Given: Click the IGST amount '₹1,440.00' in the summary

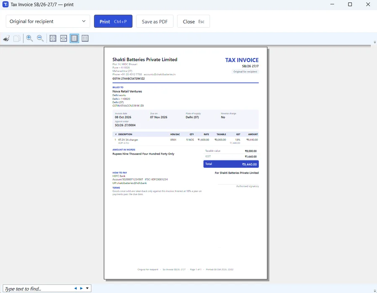Looking at the screenshot, I should pos(251,157).
